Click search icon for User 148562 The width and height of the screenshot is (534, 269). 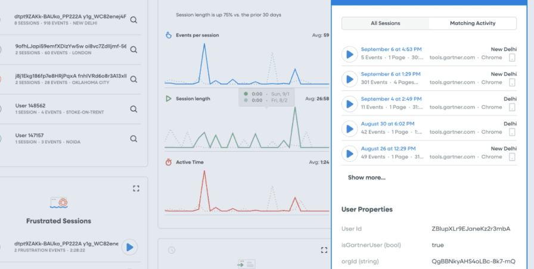[x=133, y=109]
